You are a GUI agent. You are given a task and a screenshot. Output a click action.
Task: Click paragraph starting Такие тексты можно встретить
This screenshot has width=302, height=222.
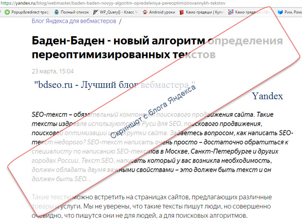(152, 206)
